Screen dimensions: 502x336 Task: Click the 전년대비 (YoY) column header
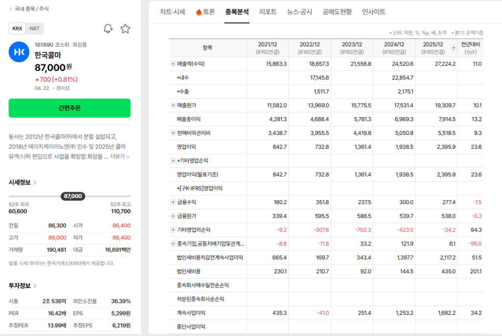click(470, 48)
